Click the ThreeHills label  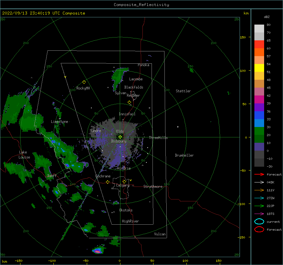[x=158, y=138]
